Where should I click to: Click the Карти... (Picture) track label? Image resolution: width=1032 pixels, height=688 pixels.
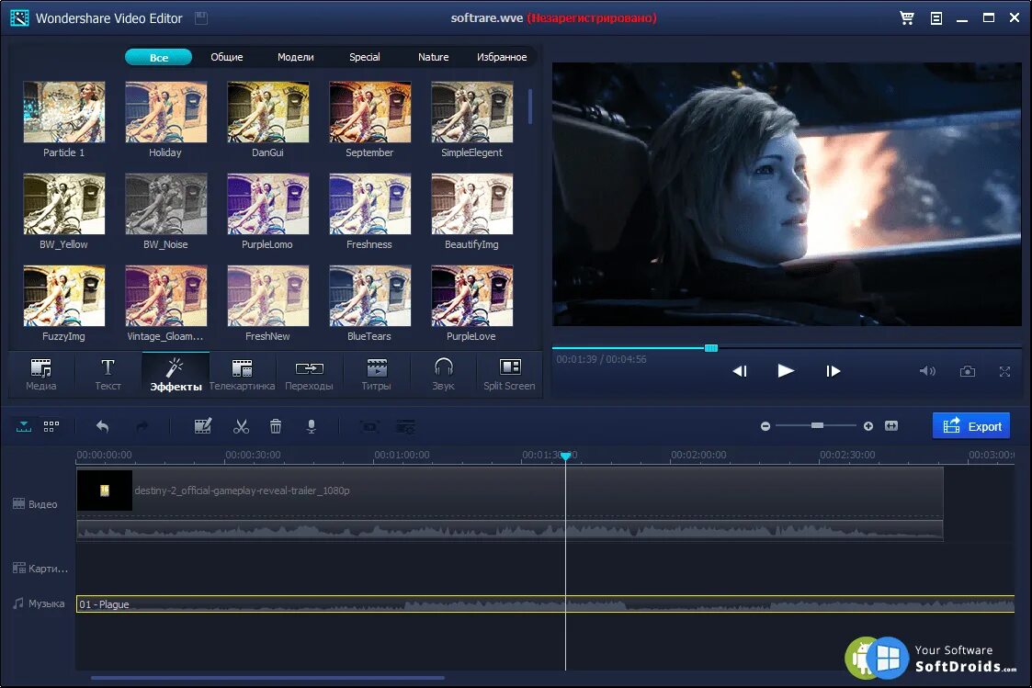[40, 569]
